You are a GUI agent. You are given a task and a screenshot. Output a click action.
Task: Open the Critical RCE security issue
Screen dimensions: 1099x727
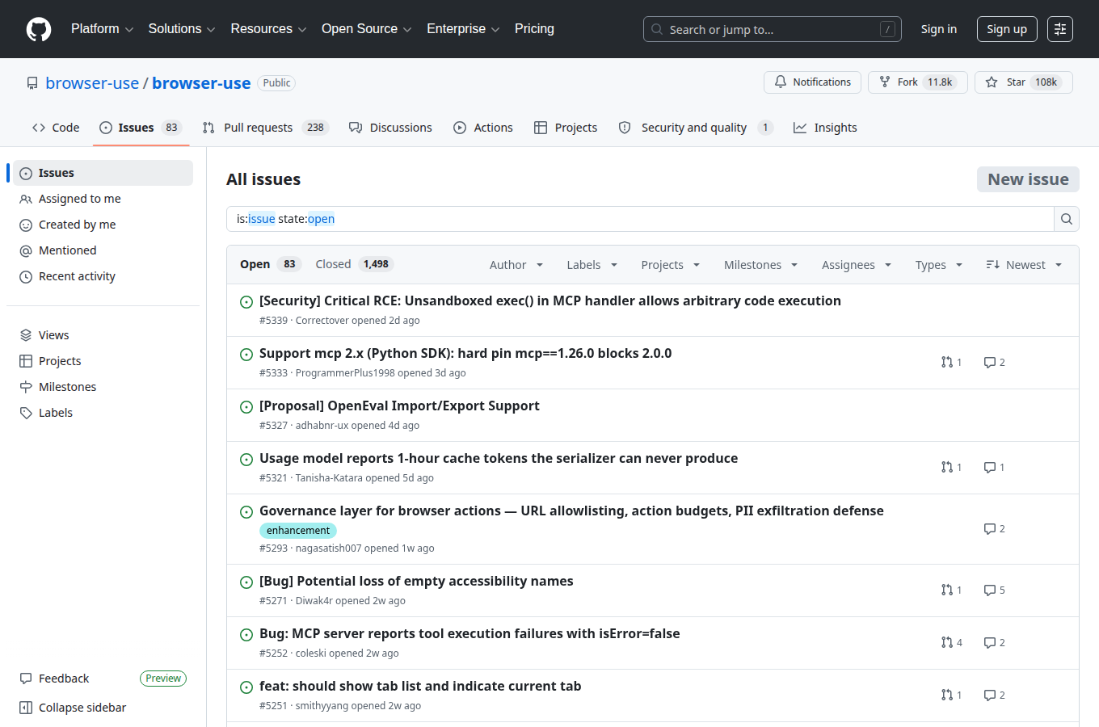[x=550, y=300]
